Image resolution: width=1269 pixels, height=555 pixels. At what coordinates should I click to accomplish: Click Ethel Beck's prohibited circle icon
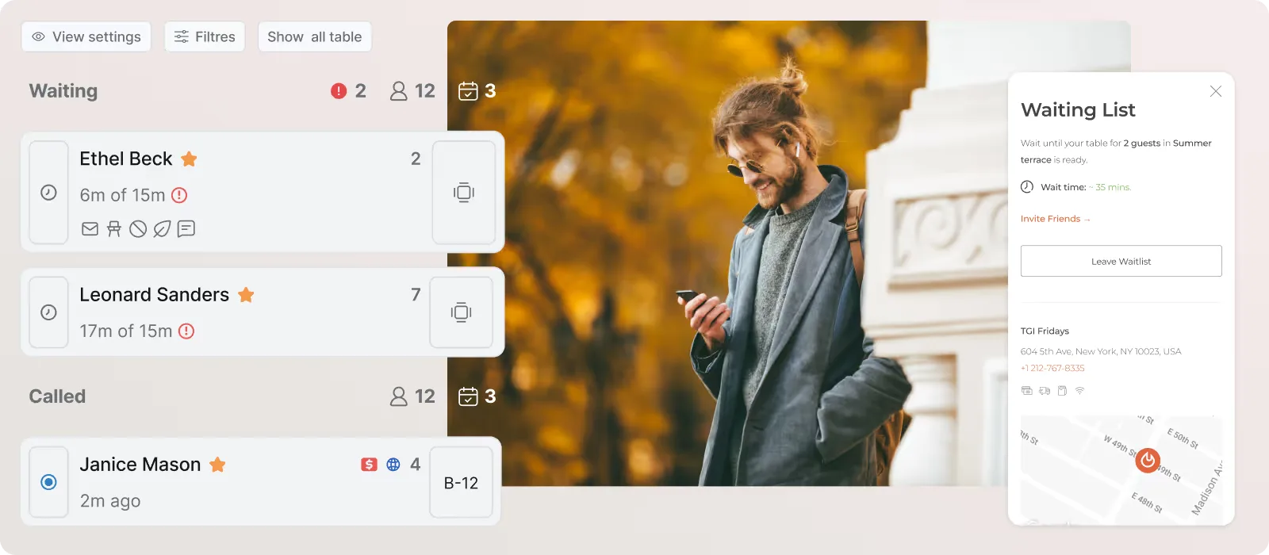click(138, 229)
